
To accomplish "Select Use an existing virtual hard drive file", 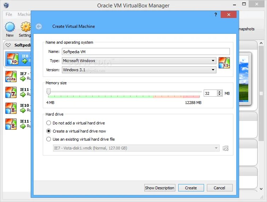I will point(81,139).
